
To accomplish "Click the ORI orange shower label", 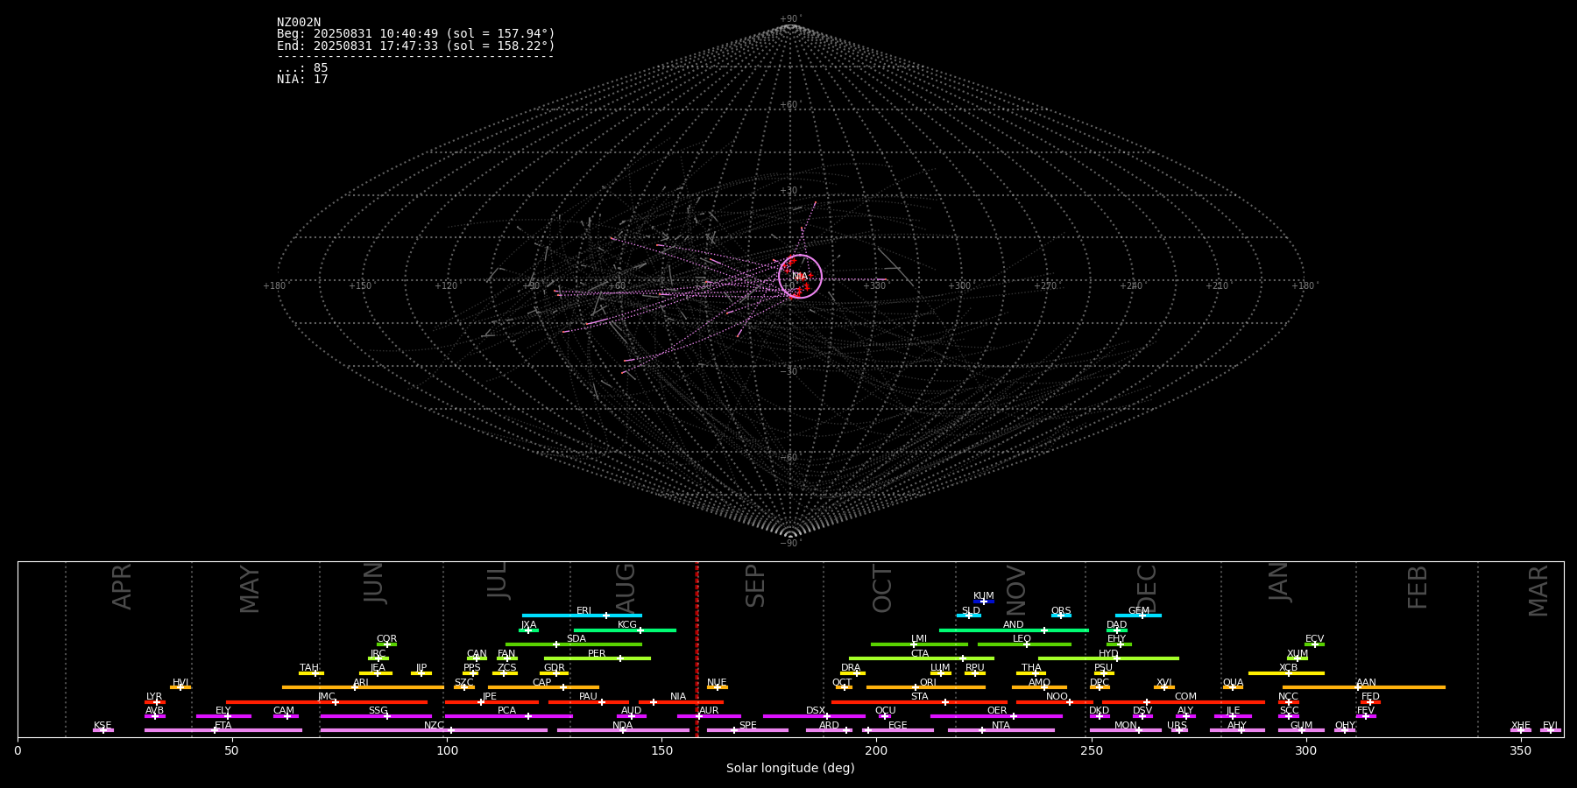I will coord(928,683).
